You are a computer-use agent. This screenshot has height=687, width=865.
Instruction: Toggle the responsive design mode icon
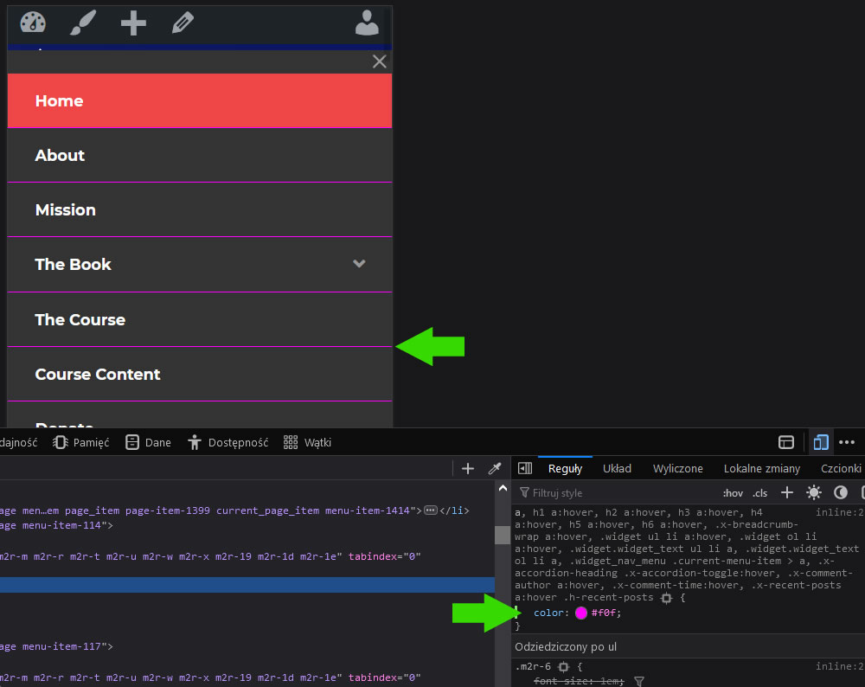click(x=821, y=442)
